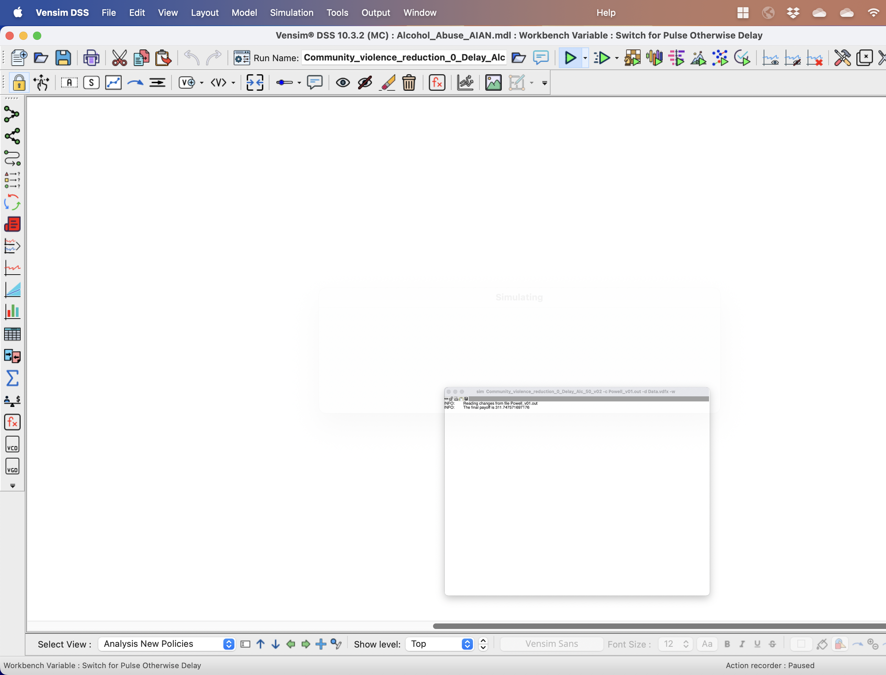Toggle the Hide crossed-eye tool
886x675 pixels.
[365, 83]
